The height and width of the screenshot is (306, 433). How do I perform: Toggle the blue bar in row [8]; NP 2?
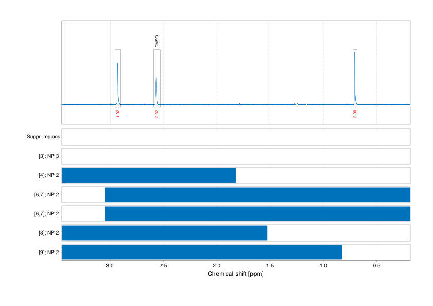(164, 232)
